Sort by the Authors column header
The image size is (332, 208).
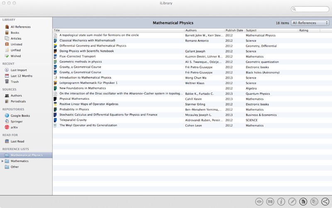(x=204, y=30)
